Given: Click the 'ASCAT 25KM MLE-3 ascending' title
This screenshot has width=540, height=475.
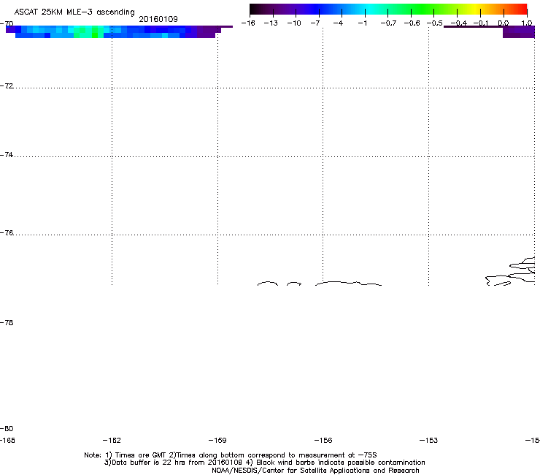Looking at the screenshot, I should pyautogui.click(x=74, y=12).
